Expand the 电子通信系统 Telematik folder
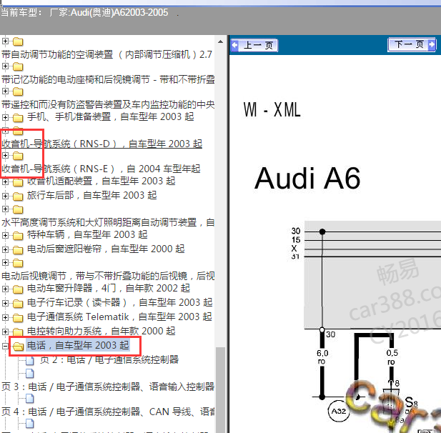This screenshot has height=433, width=441. [5, 317]
